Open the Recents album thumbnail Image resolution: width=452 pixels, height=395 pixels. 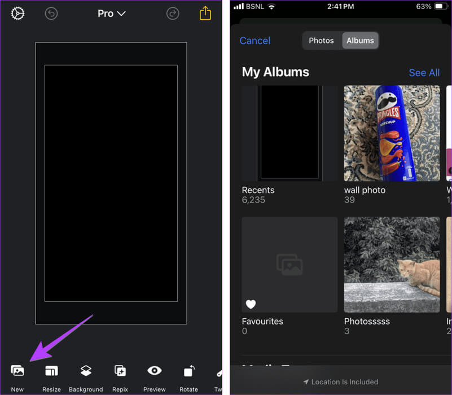[289, 133]
